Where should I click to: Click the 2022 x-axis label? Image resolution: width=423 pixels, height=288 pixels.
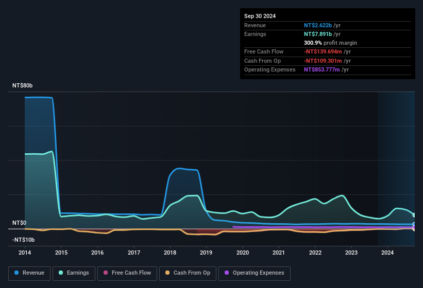(315, 253)
